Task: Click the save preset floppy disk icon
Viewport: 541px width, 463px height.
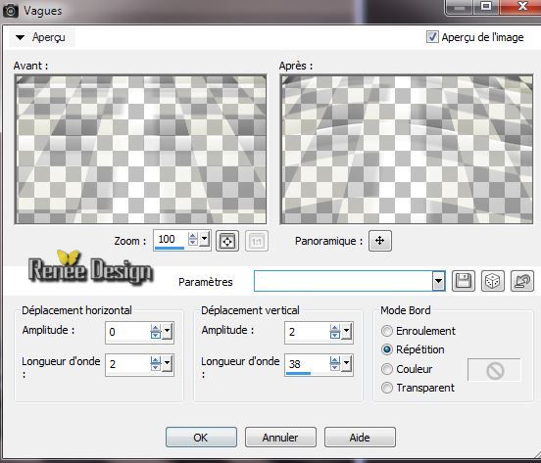Action: click(464, 281)
